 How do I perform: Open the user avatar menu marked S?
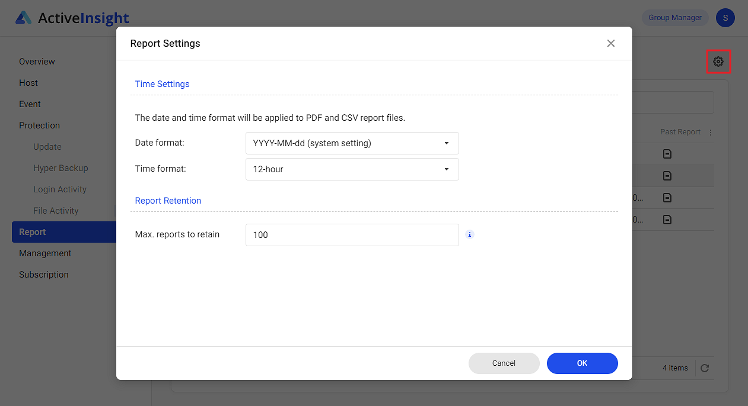click(725, 18)
